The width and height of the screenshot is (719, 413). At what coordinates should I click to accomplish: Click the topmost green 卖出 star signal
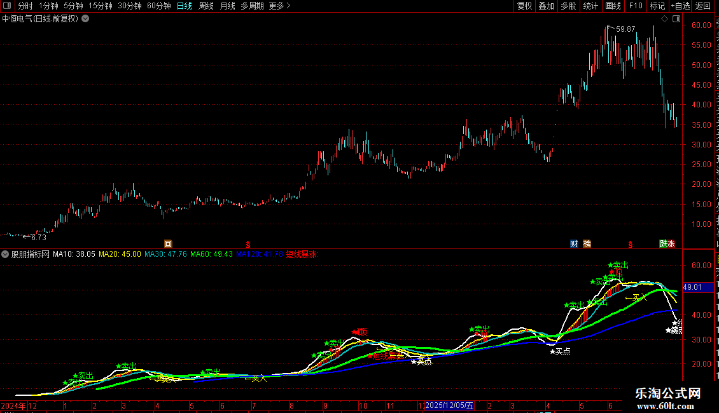618,265
